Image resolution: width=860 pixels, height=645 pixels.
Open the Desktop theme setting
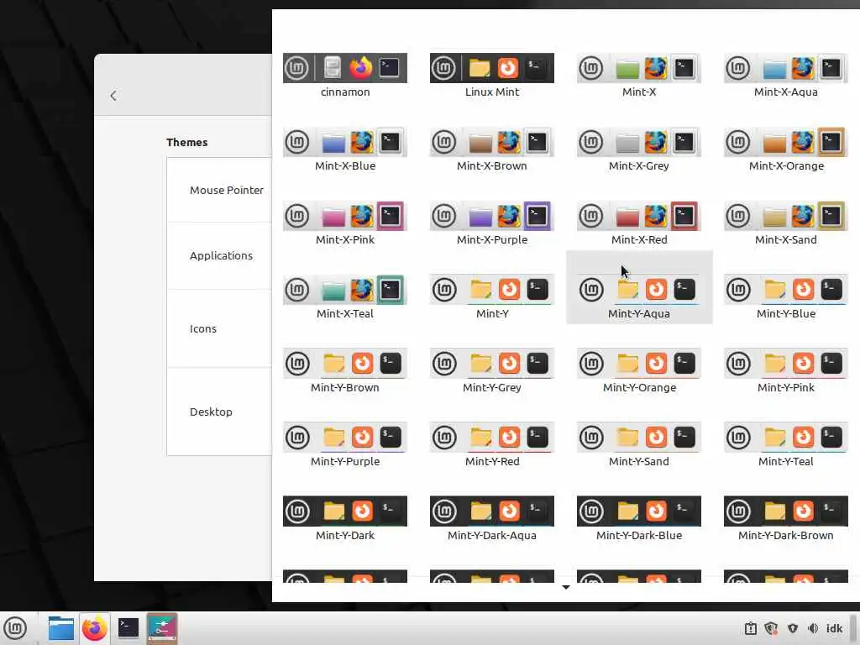[219, 412]
